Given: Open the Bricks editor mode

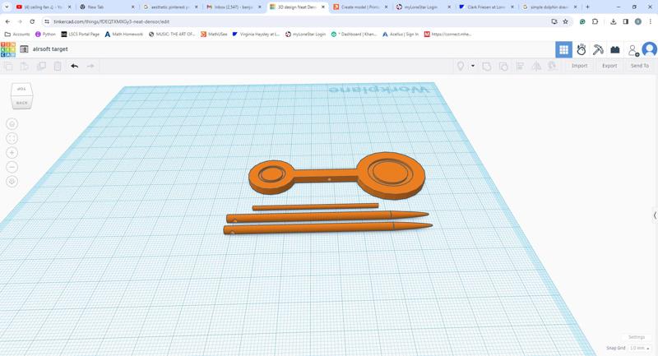Looking at the screenshot, I should pyautogui.click(x=615, y=50).
